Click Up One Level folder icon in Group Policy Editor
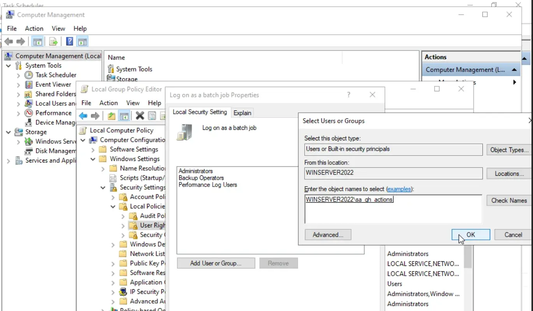Screen dimensions: 533x311 tap(112, 116)
